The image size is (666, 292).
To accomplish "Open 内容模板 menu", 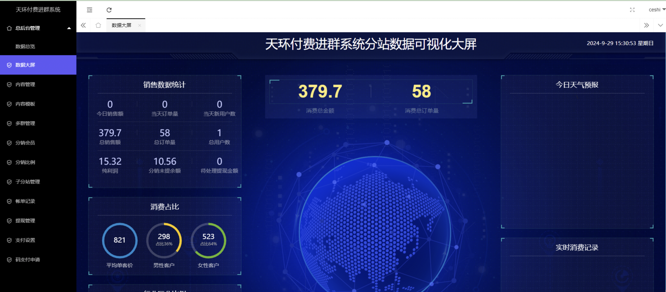I will [x=38, y=104].
